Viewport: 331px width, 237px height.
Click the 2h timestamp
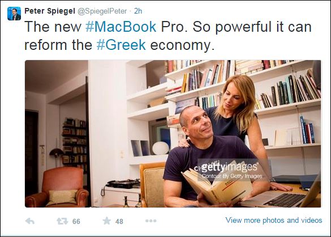point(138,11)
